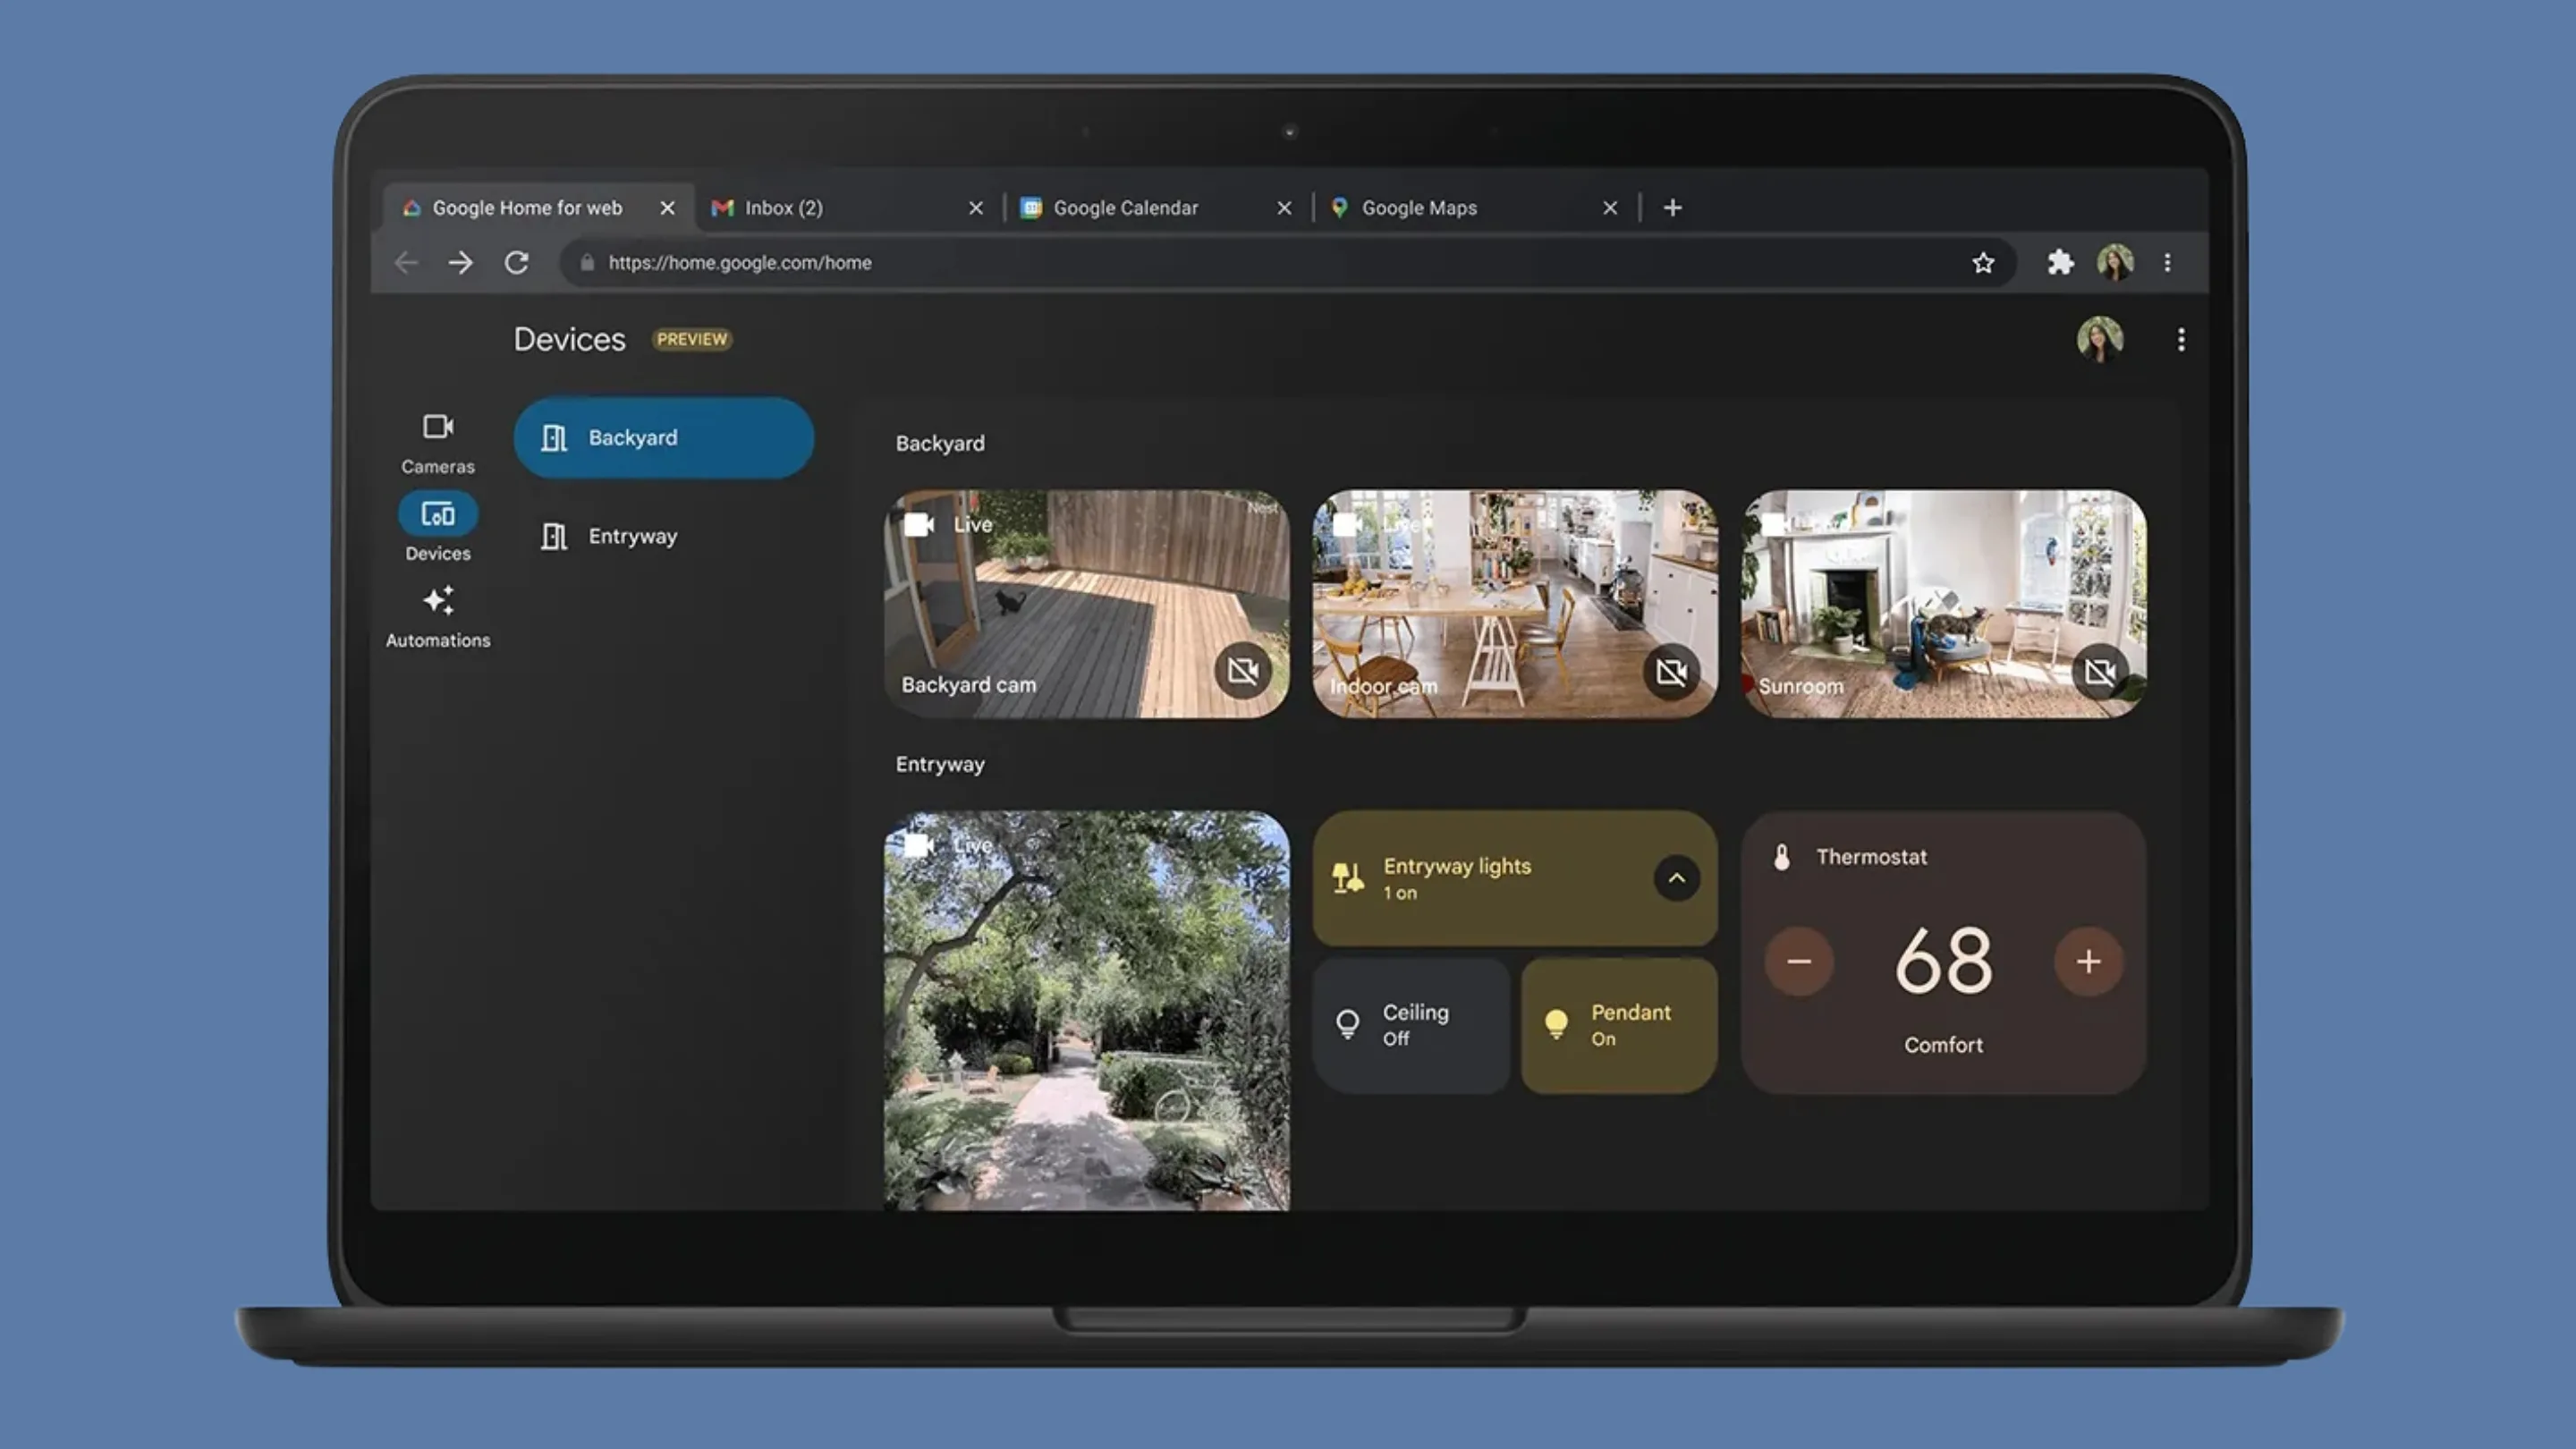Turn on the Ceiling light

(x=1410, y=1025)
